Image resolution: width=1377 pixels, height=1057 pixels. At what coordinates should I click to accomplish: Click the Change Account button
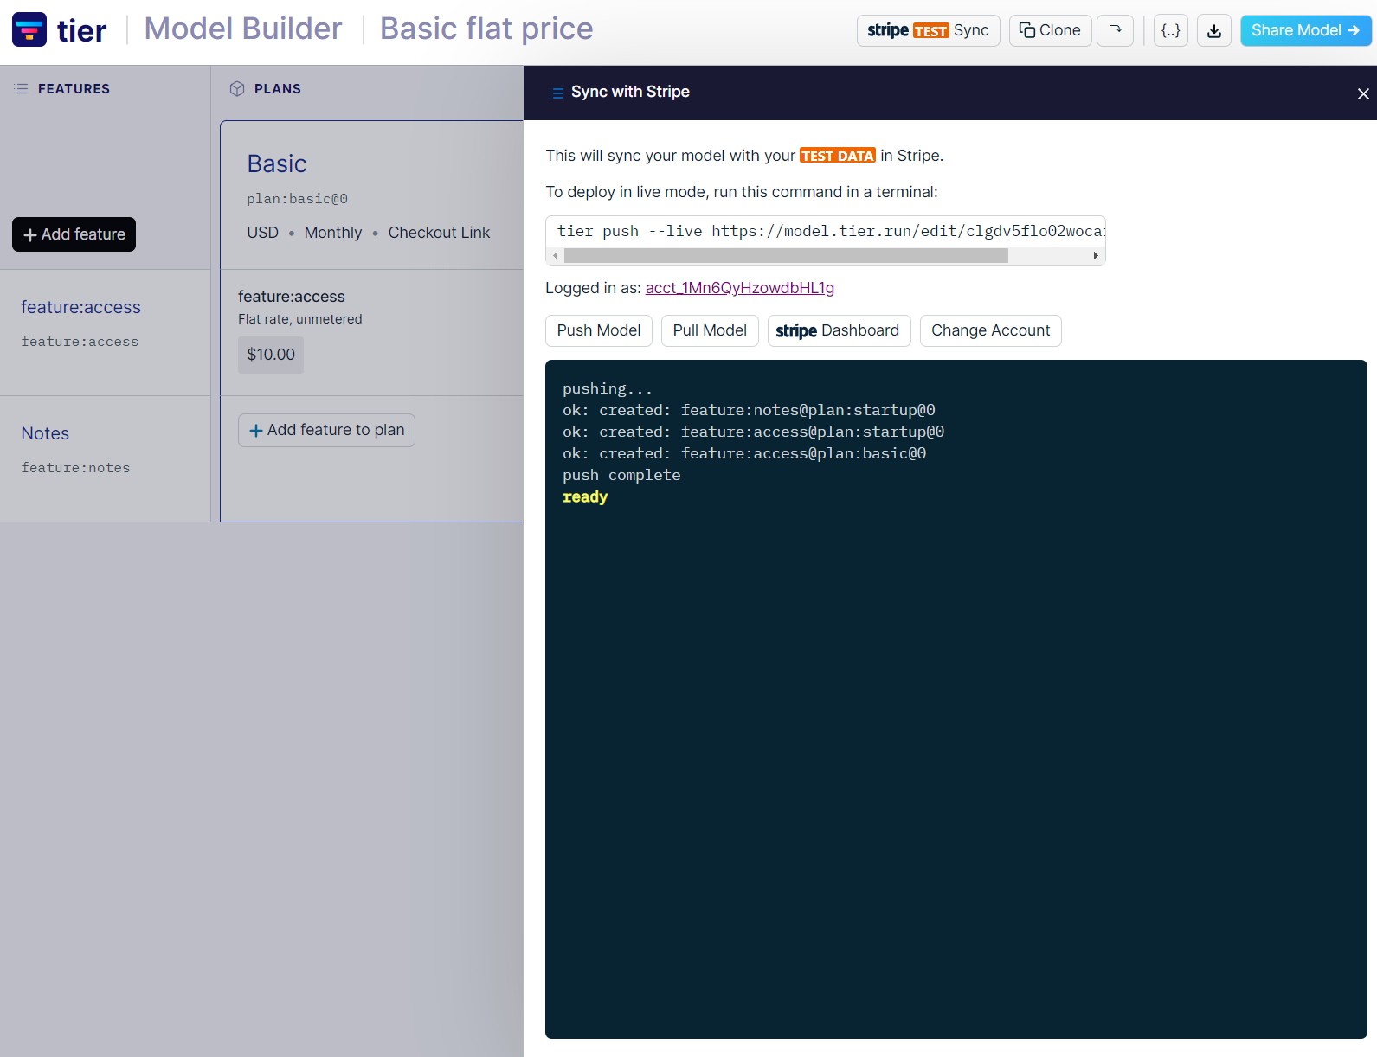click(990, 330)
